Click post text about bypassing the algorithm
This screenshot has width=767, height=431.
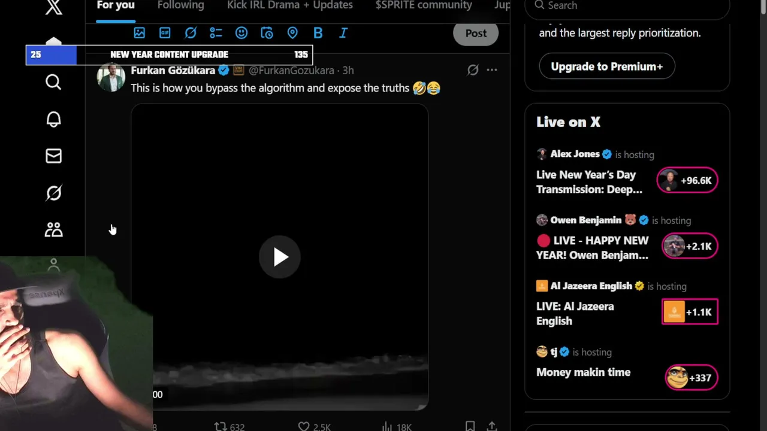point(286,88)
